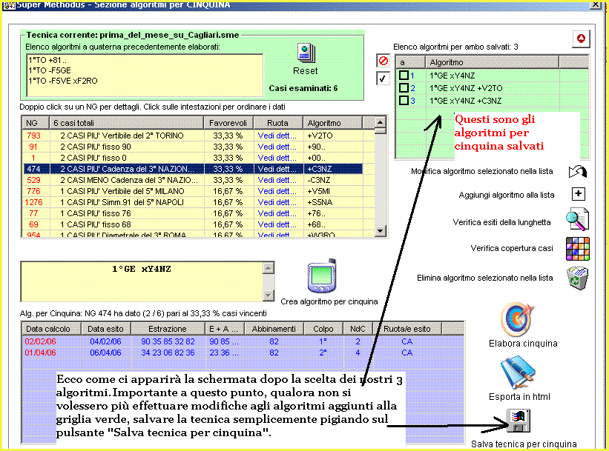
Task: Click Elabora cinquina target icon
Action: (x=518, y=319)
